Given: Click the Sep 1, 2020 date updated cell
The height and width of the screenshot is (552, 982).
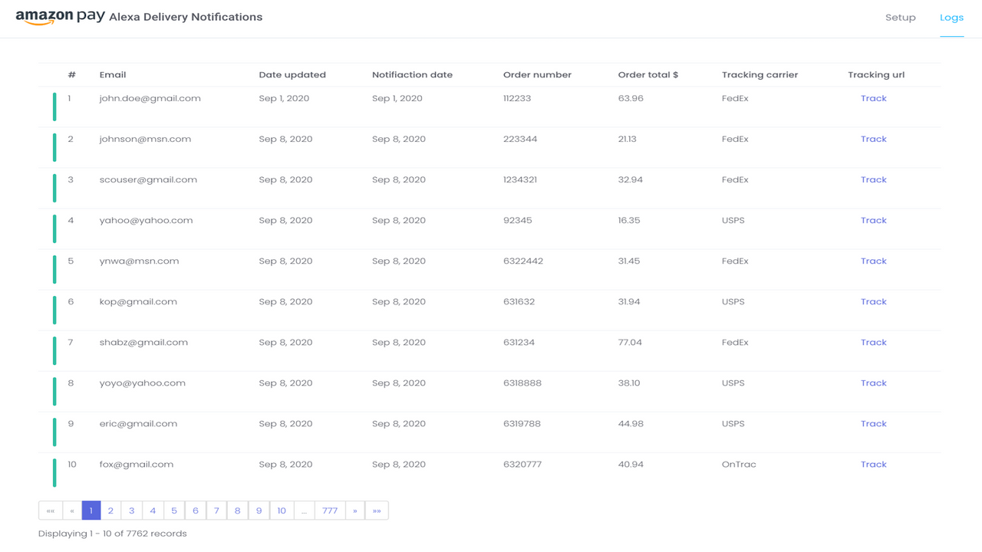Looking at the screenshot, I should click(x=284, y=98).
